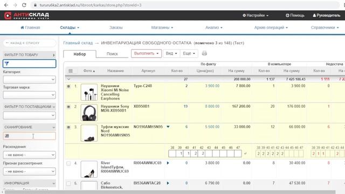Sort by the Артикул column

pos(148,71)
